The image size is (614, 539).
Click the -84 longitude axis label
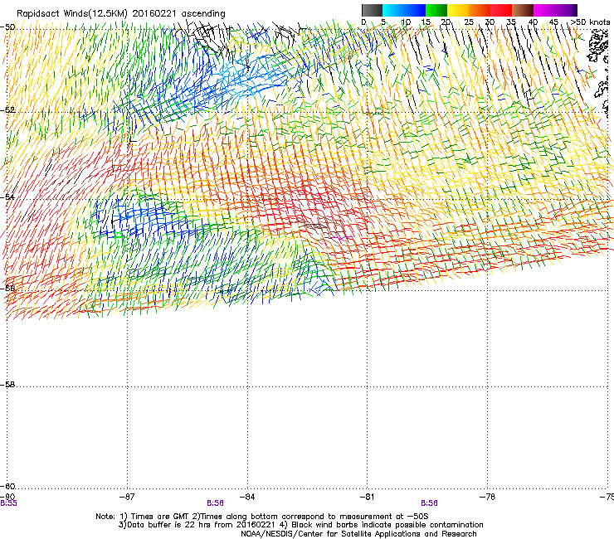(247, 497)
